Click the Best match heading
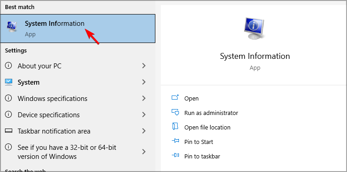347x172 pixels. [19, 7]
